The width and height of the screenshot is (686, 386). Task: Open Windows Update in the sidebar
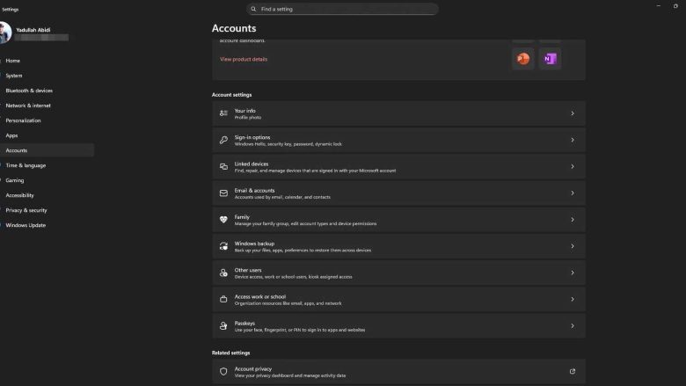click(x=26, y=225)
